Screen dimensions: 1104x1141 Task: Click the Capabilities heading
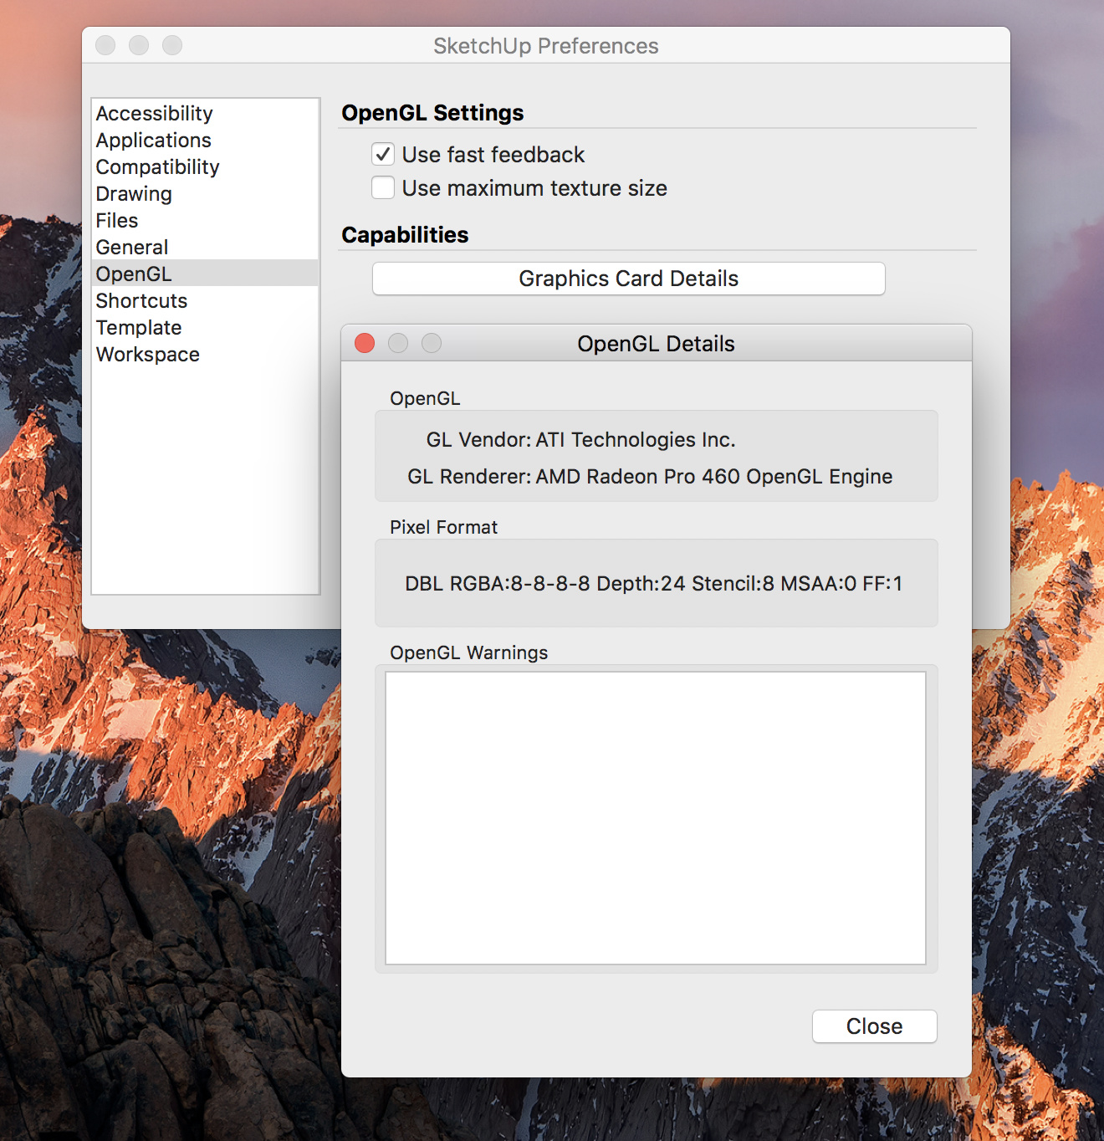(x=405, y=235)
